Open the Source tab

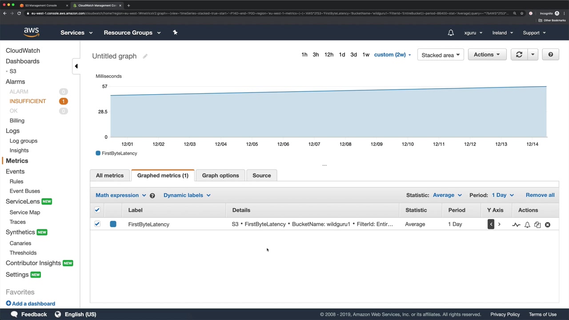(262, 176)
